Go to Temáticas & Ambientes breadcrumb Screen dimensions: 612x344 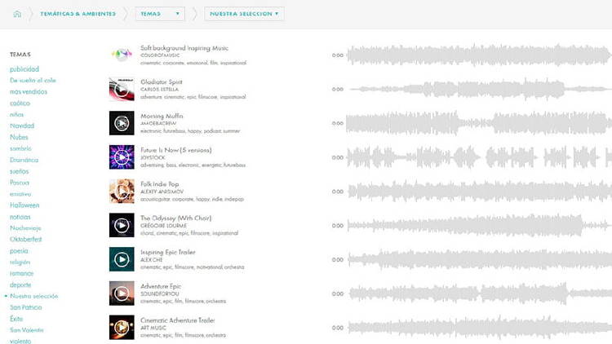pos(77,14)
